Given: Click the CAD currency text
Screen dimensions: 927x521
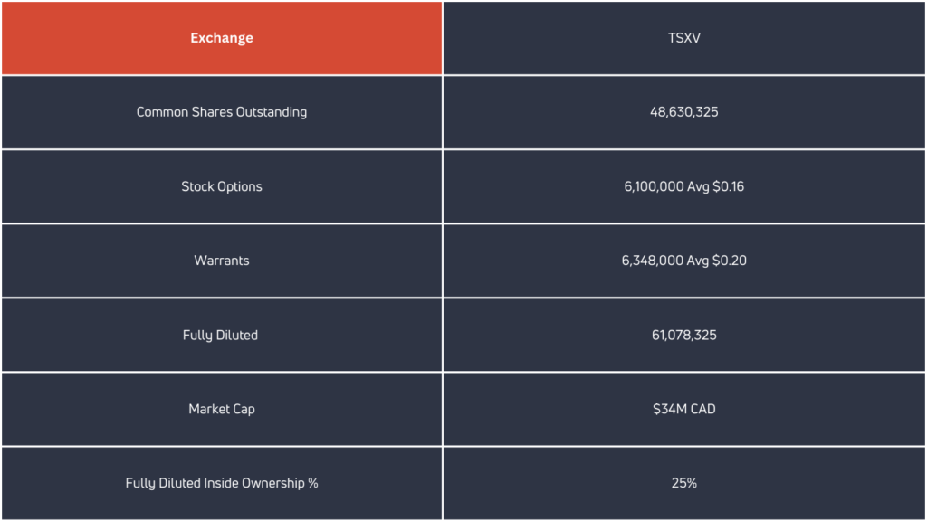Looking at the screenshot, I should point(702,409).
